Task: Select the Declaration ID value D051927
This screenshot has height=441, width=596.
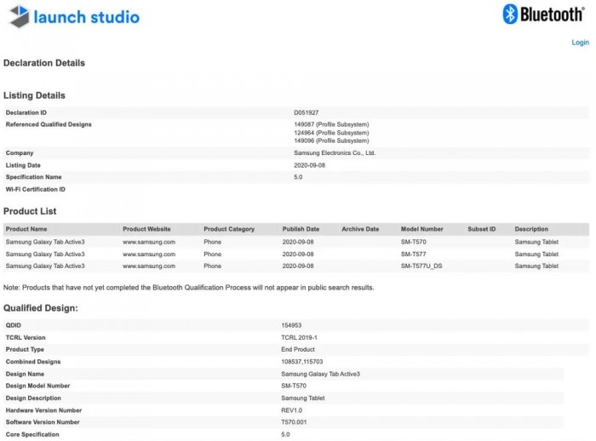Action: [x=307, y=112]
